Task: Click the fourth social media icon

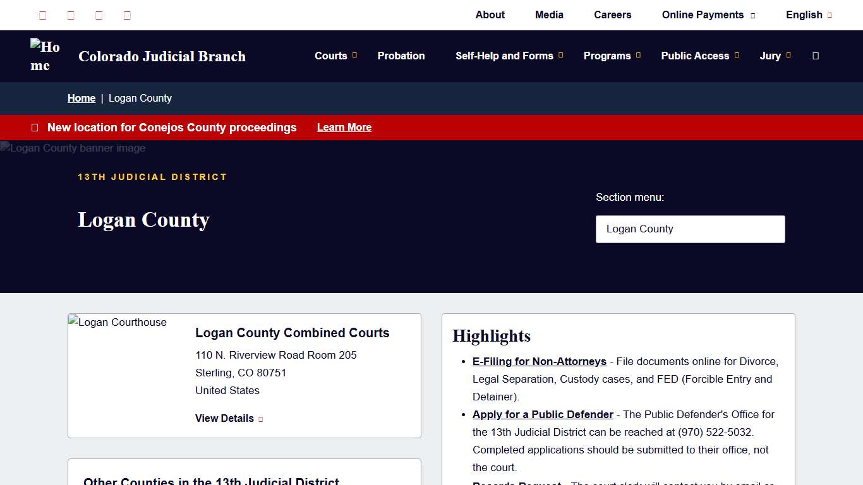Action: point(126,15)
